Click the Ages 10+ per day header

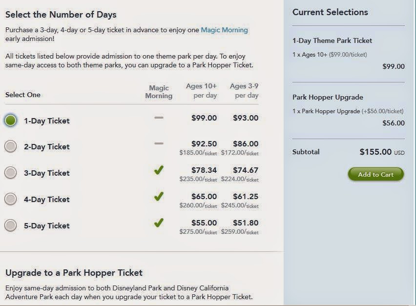pyautogui.click(x=201, y=91)
